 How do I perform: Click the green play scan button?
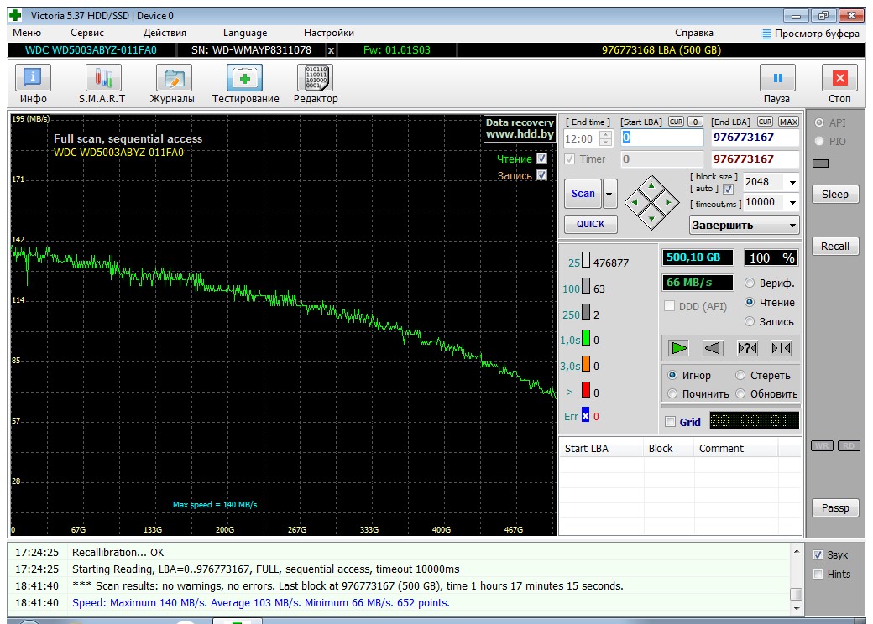tap(679, 348)
